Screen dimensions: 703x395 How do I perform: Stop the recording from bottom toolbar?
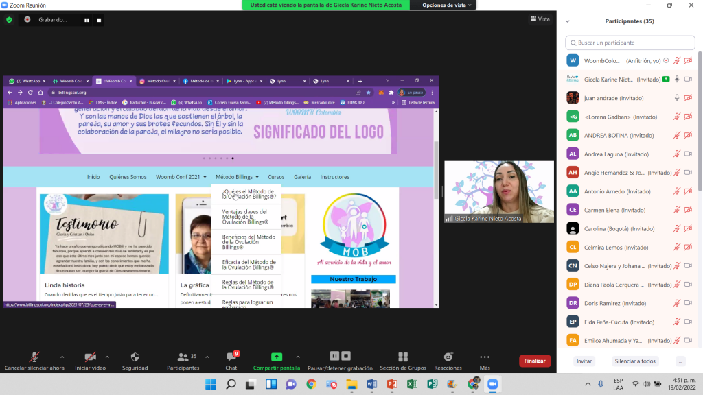346,356
